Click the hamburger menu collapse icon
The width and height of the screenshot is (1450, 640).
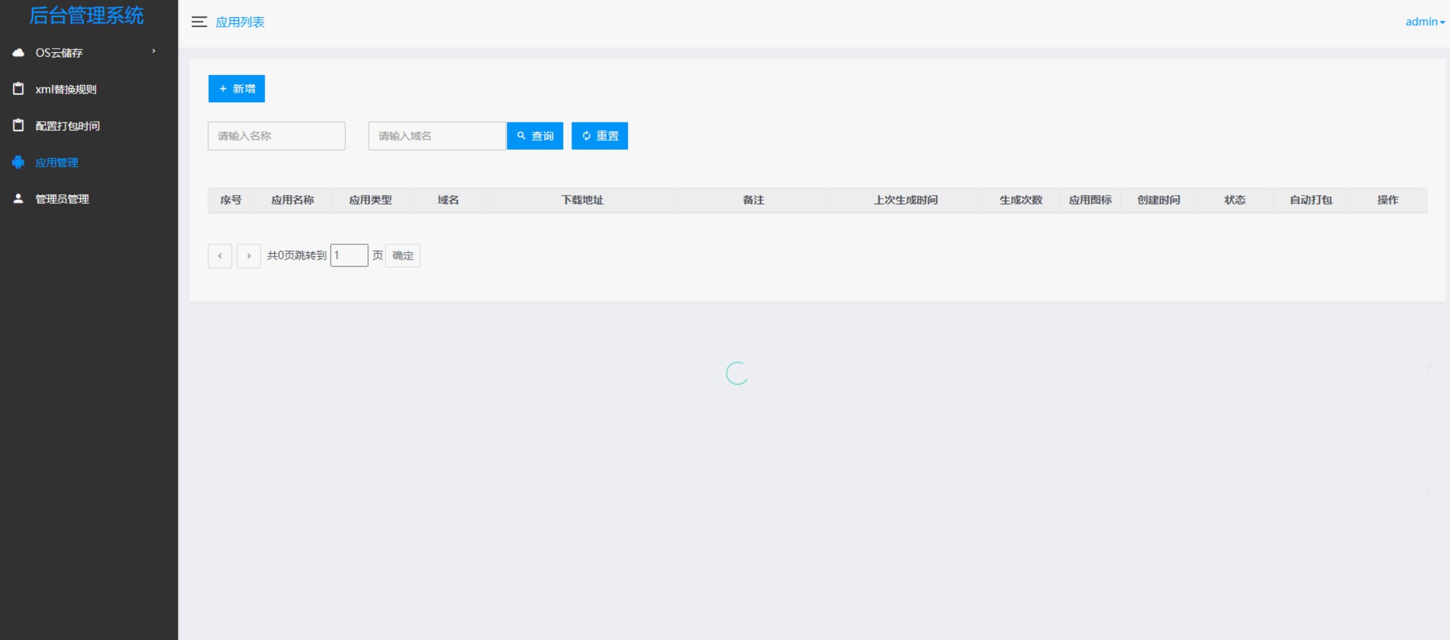199,22
